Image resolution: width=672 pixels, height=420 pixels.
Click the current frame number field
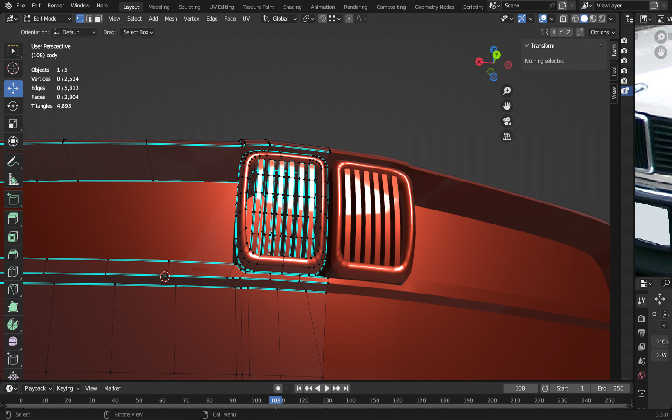coord(520,388)
